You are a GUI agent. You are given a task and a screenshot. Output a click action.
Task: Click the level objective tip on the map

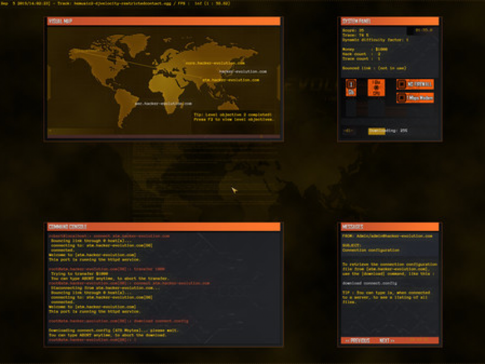tap(233, 117)
